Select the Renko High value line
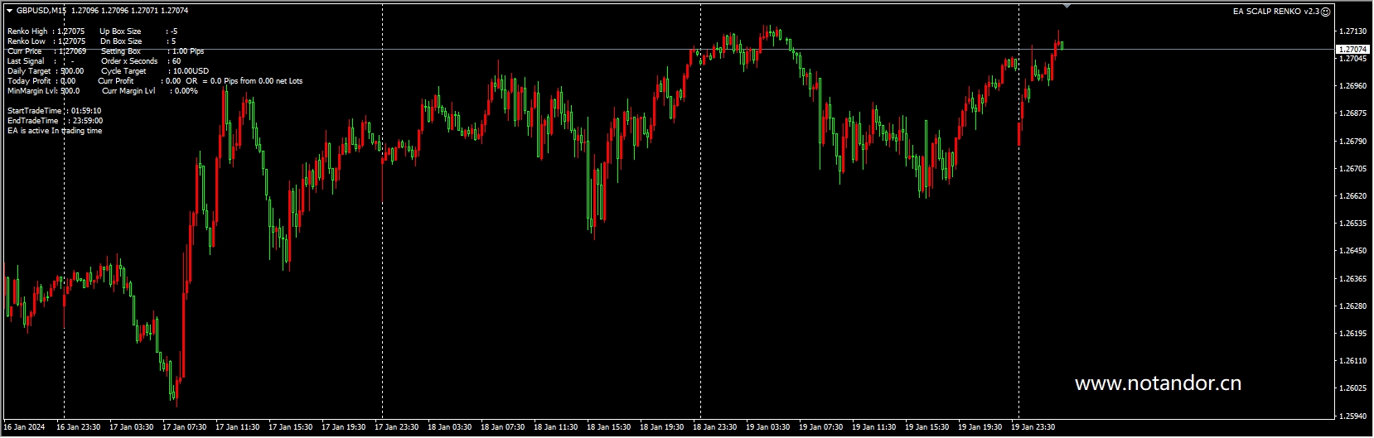Image resolution: width=1374 pixels, height=438 pixels. click(x=46, y=31)
